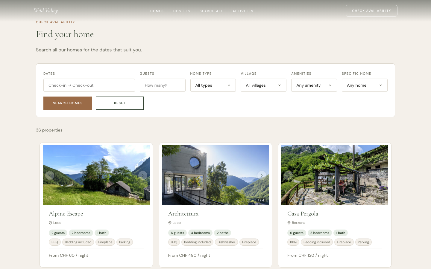Image resolution: width=431 pixels, height=269 pixels.
Task: Click 'Parking' tag on Alpine Escape
Action: (x=125, y=242)
